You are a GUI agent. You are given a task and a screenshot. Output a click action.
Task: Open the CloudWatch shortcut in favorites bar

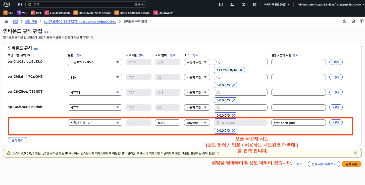163,13
